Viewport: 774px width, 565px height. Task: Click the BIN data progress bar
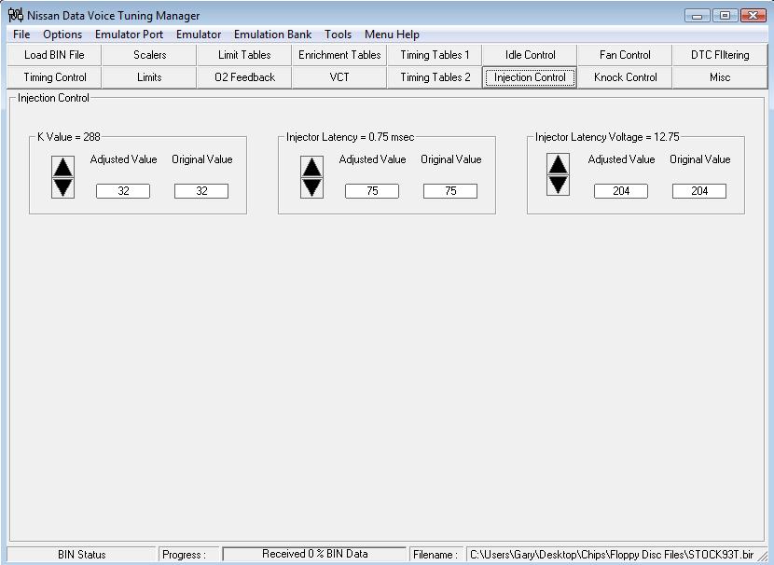[314, 554]
